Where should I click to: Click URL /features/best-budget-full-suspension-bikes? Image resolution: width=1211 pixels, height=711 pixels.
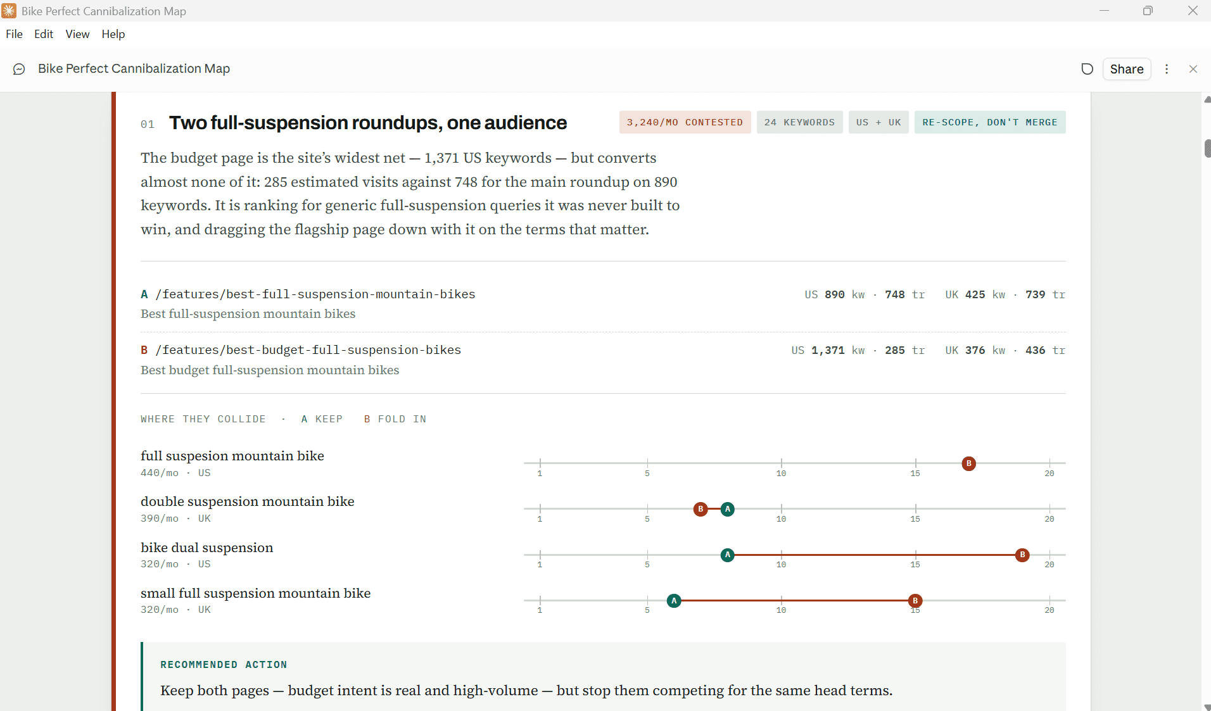(308, 350)
